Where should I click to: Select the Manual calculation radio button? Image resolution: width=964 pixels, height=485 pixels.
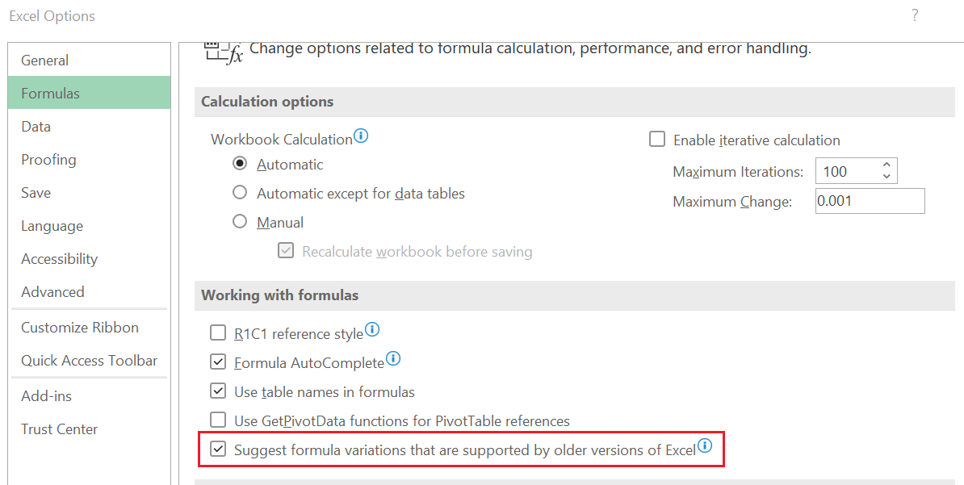240,221
